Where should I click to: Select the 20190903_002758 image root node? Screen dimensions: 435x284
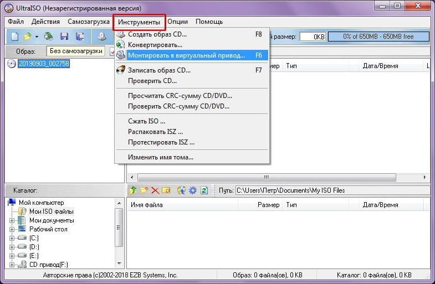coord(44,64)
